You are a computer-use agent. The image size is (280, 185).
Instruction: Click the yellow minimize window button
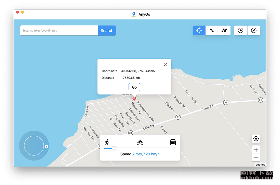click(22, 12)
